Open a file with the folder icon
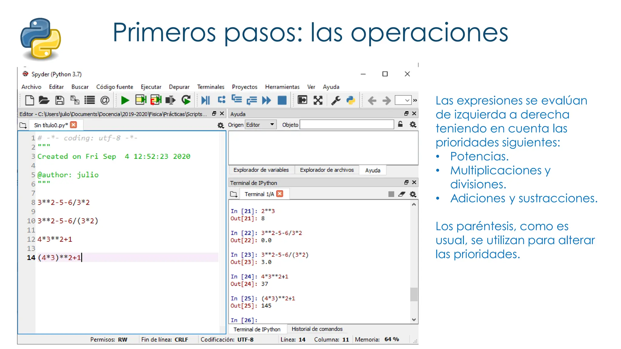Screen dimensions: 621x349 pyautogui.click(x=44, y=100)
